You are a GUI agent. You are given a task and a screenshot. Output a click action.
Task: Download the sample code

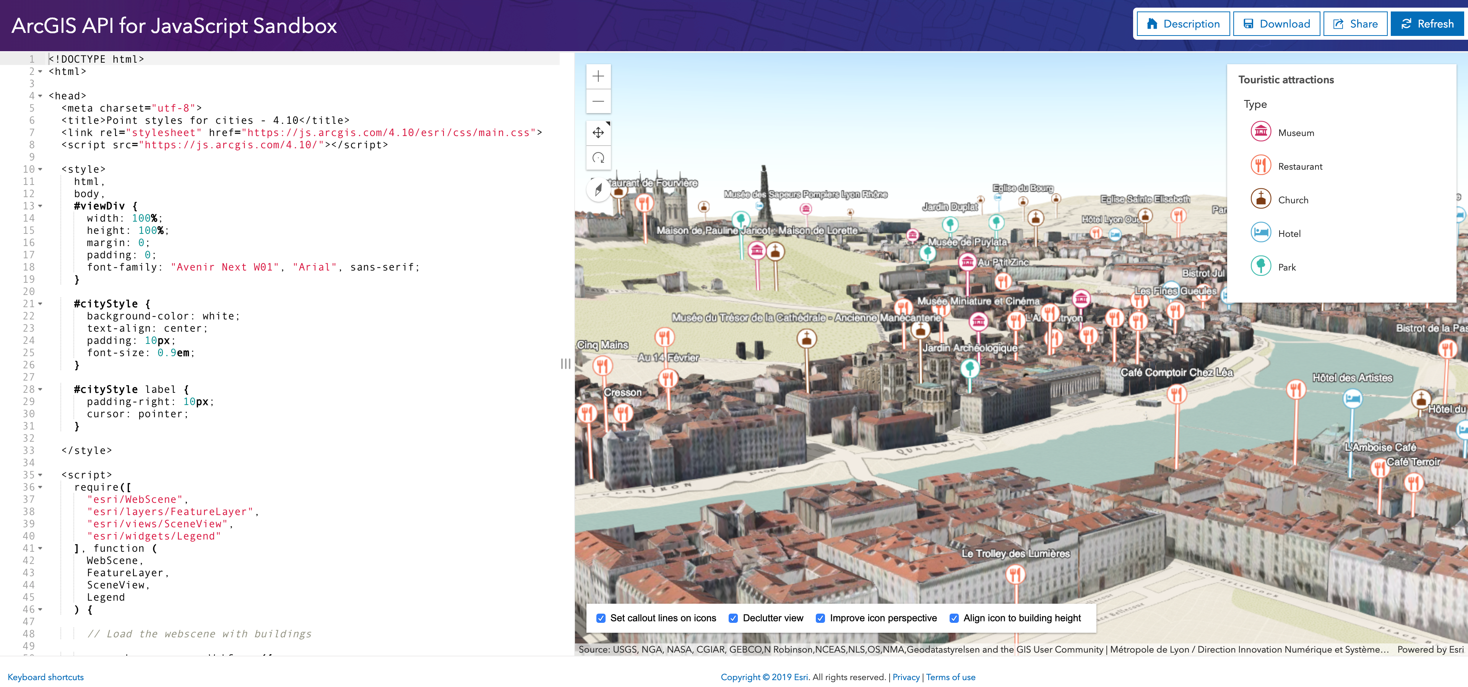[1276, 24]
